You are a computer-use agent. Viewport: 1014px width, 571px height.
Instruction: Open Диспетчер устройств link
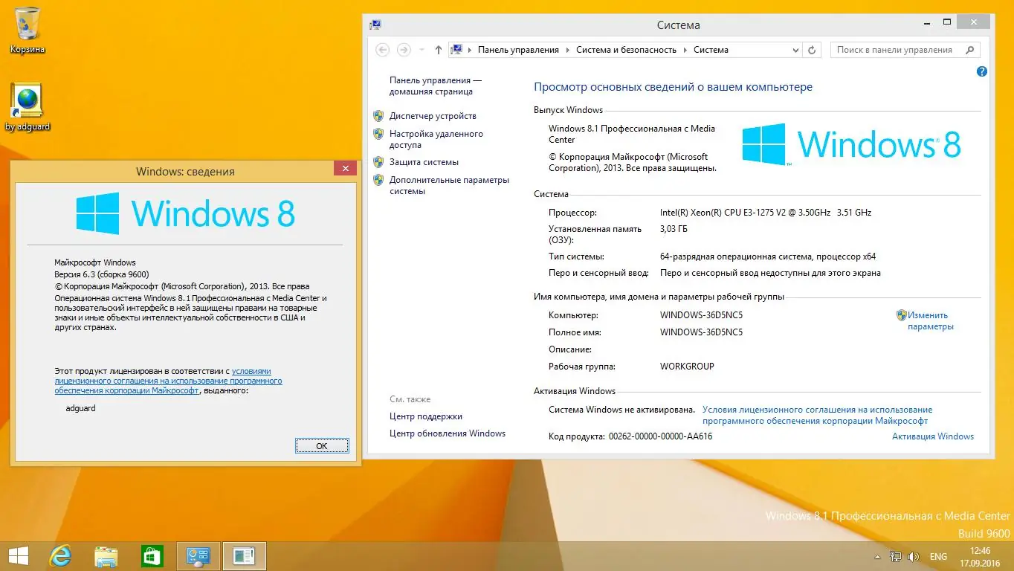(433, 116)
